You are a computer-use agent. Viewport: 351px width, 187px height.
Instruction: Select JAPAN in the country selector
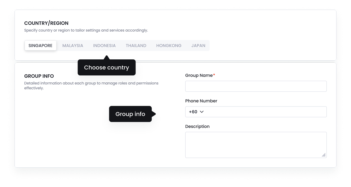[x=198, y=45]
